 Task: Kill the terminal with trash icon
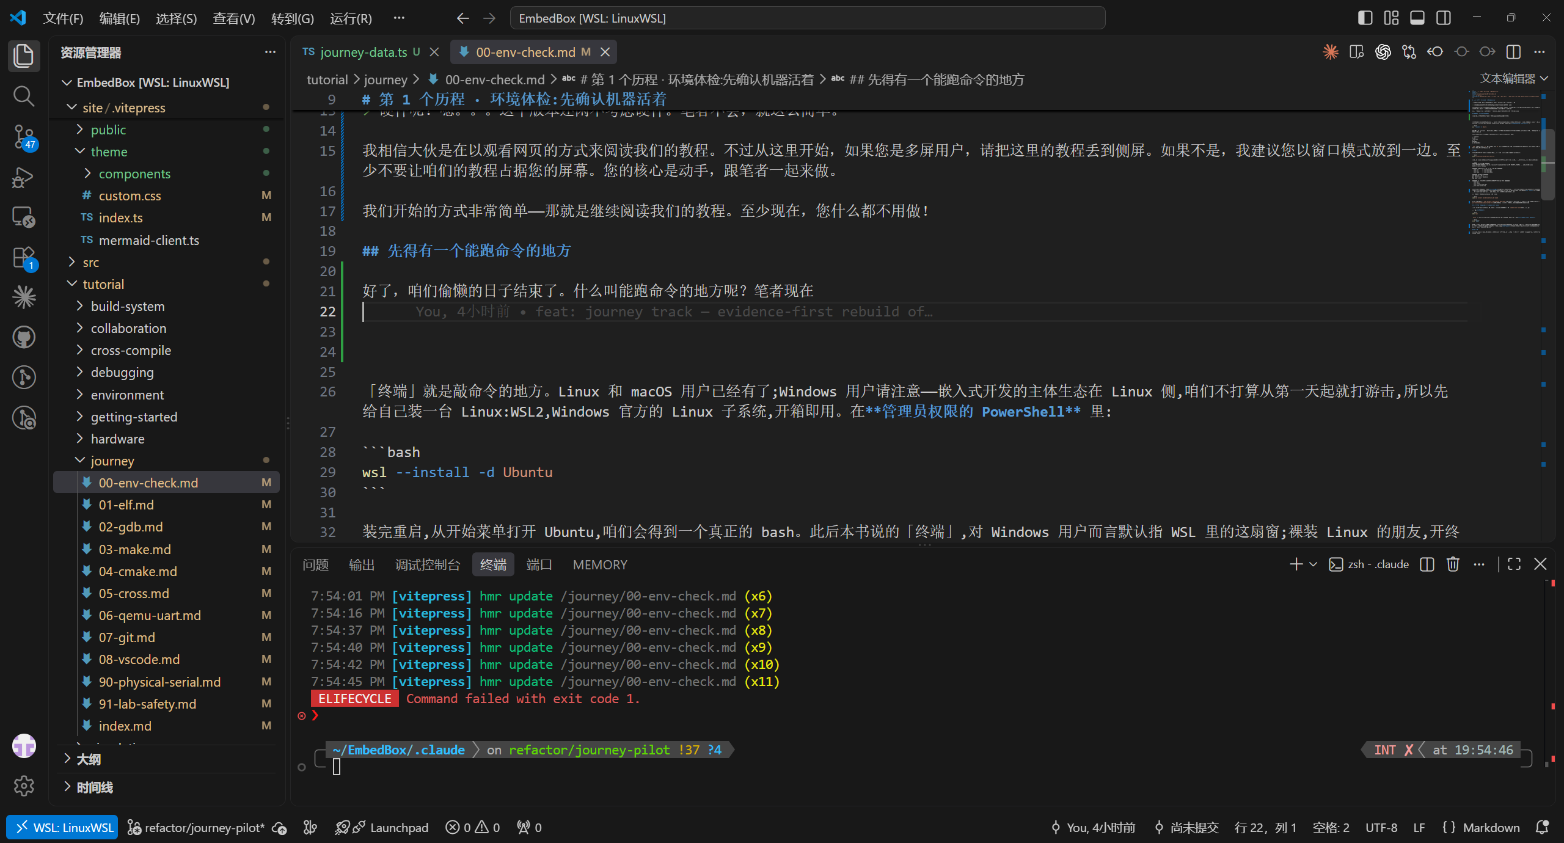click(1453, 564)
